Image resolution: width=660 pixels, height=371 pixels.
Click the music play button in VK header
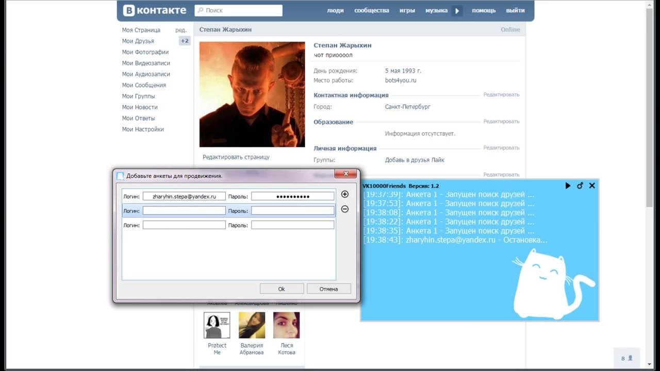click(457, 11)
